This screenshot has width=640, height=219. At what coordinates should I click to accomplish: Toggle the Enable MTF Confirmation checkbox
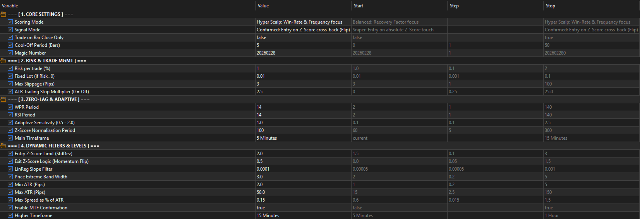coord(10,208)
